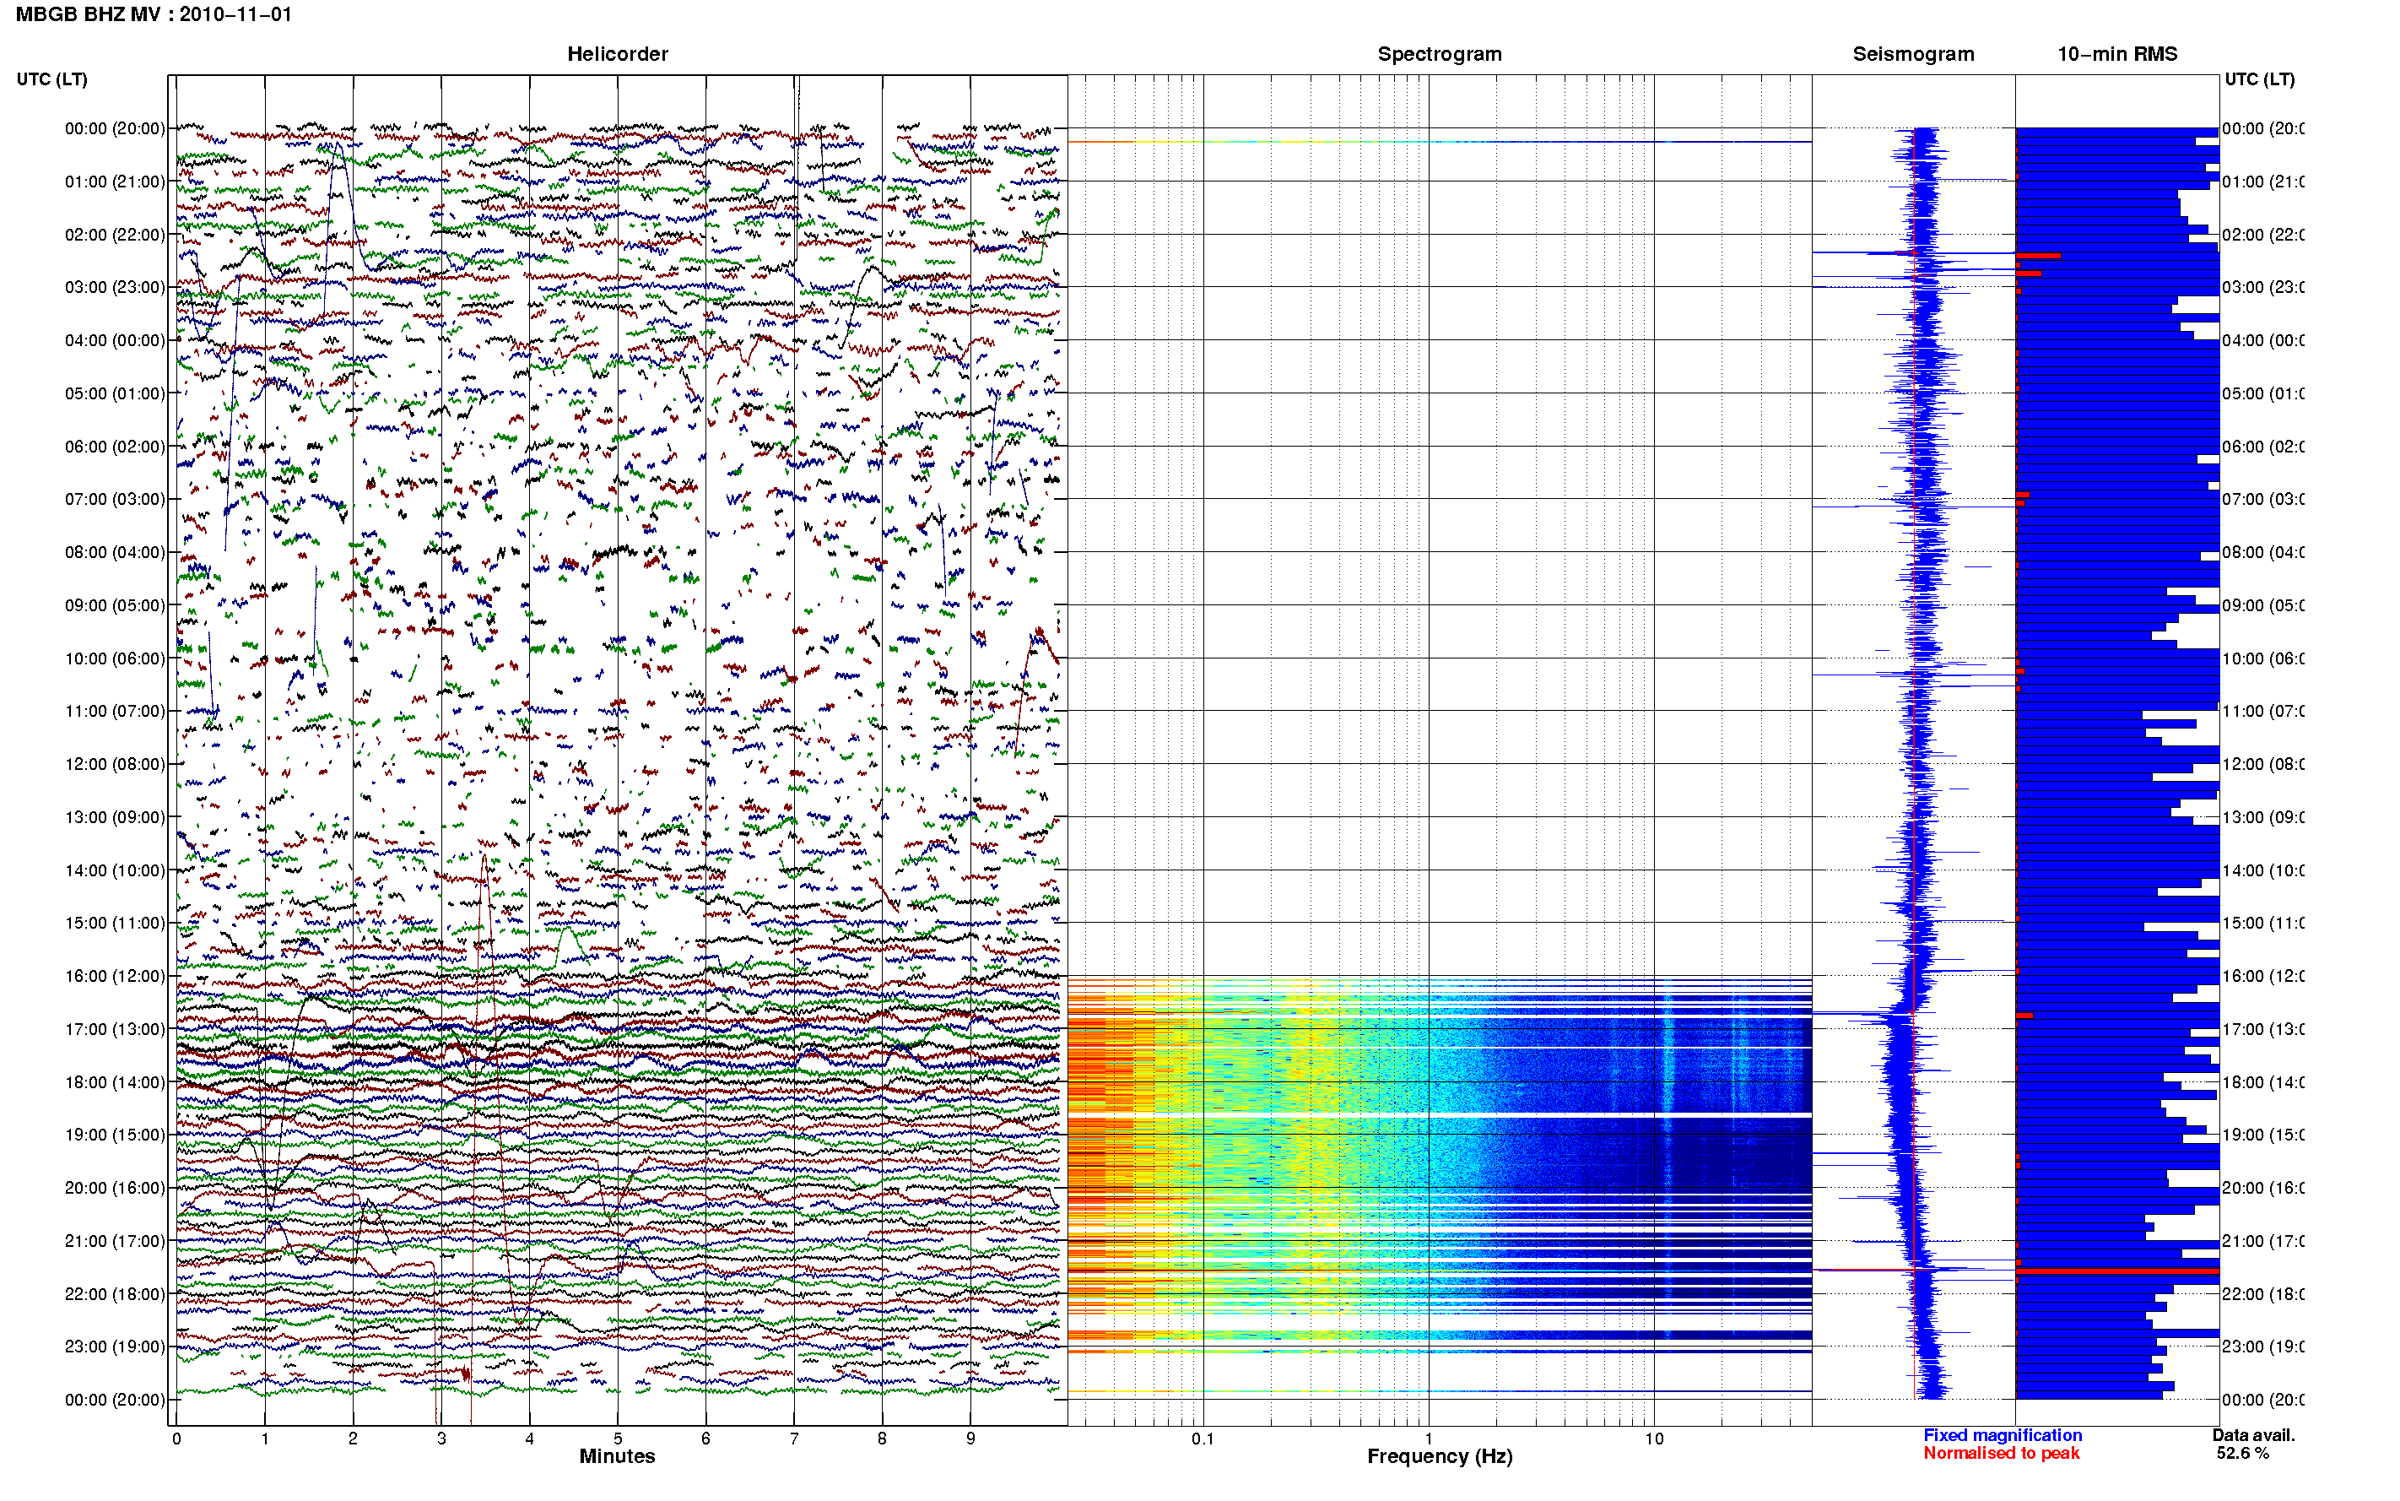Image resolution: width=2400 pixels, height=1501 pixels.
Task: Click the right-side '12:00 (08:0' time label
Action: [2263, 763]
